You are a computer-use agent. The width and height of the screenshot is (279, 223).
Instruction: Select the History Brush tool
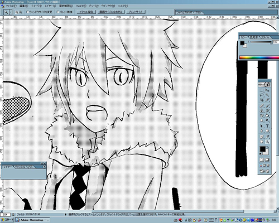pos(267,111)
